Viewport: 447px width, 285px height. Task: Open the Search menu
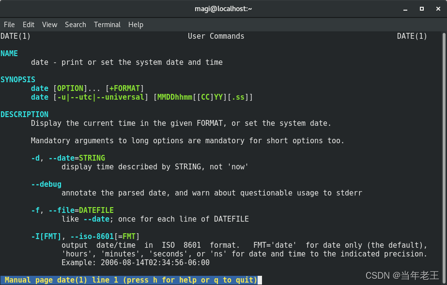pyautogui.click(x=75, y=25)
